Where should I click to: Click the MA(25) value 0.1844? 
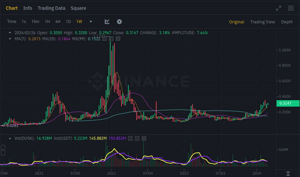(64, 39)
